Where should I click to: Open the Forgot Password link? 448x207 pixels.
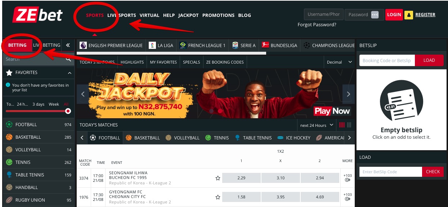[x=317, y=25]
